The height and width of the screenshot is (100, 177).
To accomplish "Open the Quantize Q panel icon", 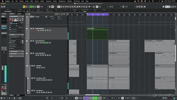I will (x=123, y=7).
